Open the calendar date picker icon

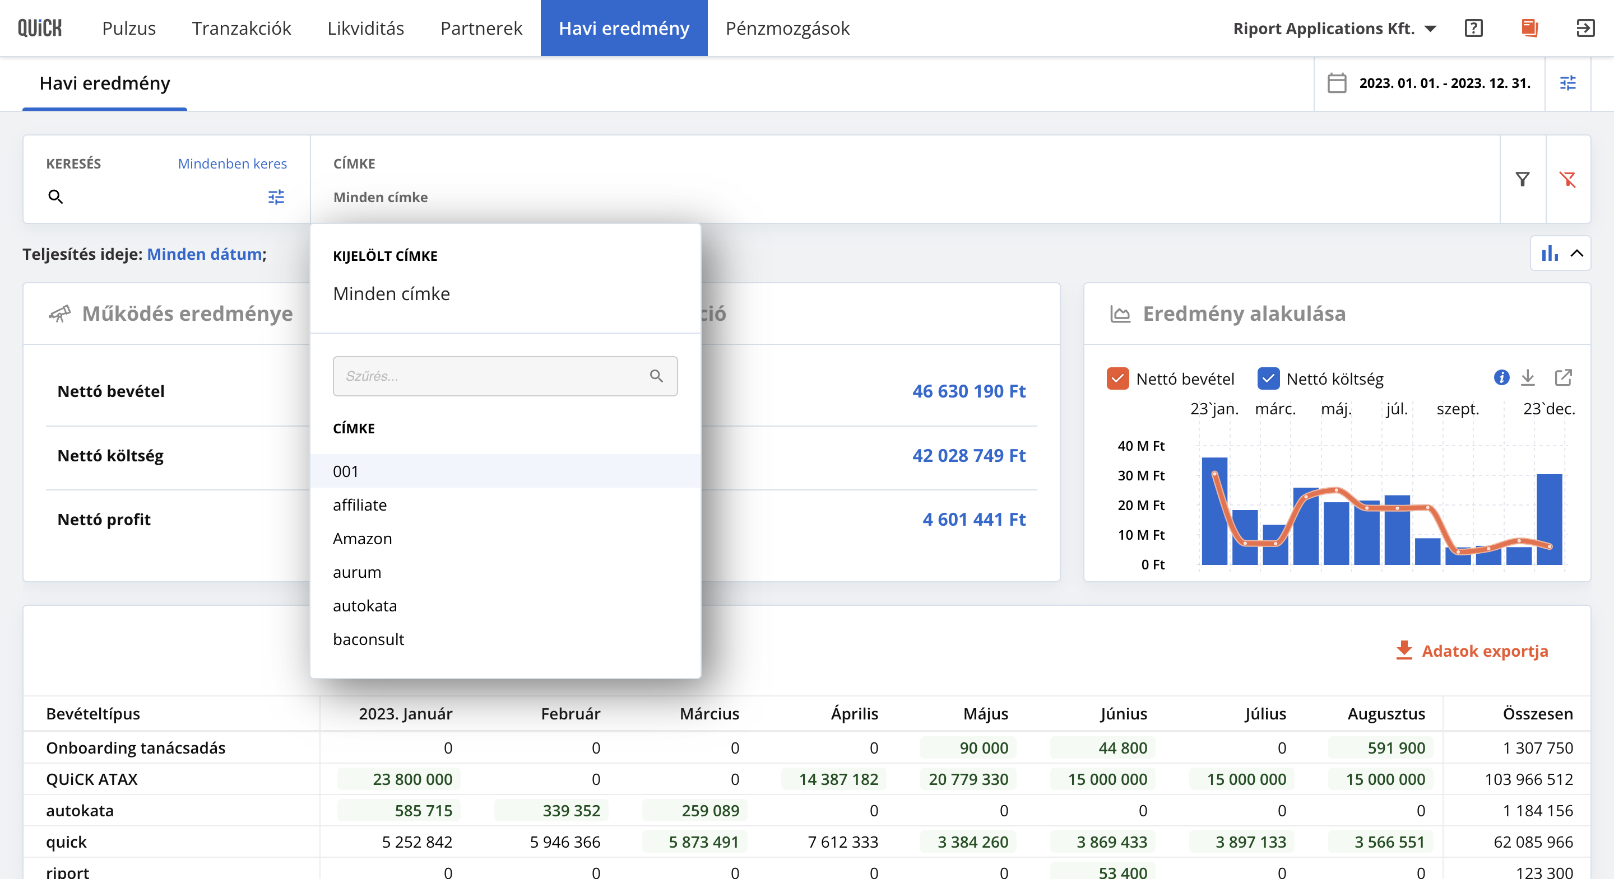coord(1337,83)
